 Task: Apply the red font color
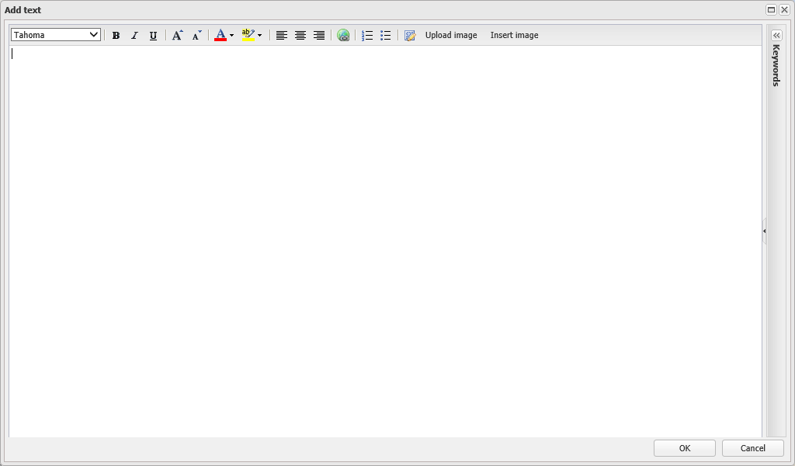tap(220, 36)
